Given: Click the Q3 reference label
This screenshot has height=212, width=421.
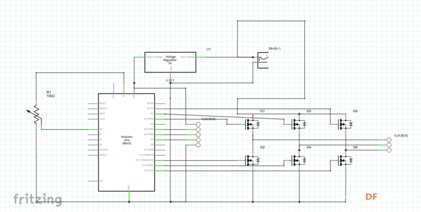Looking at the screenshot, I should pyautogui.click(x=309, y=111).
